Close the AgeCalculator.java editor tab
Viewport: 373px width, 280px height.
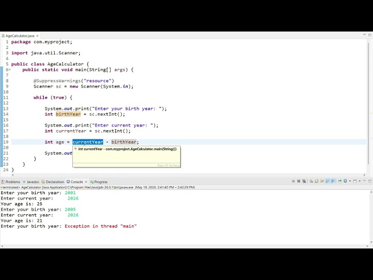click(x=37, y=36)
